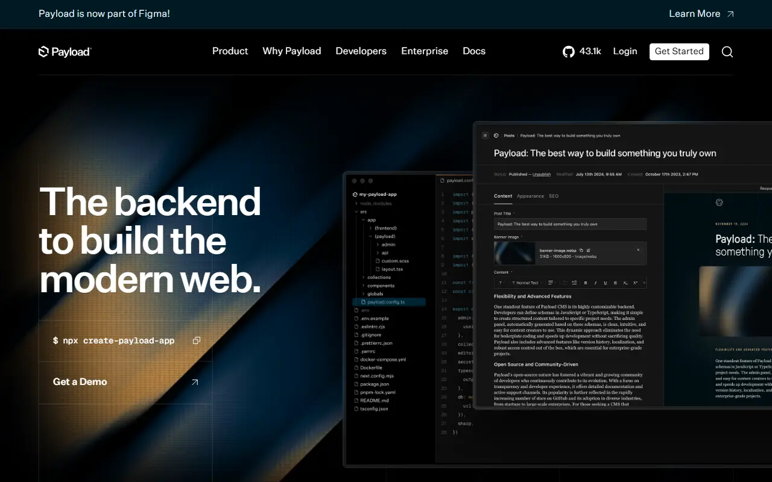The height and width of the screenshot is (482, 772).
Task: Click the Italic icon in the content toolbar
Action: (x=595, y=283)
